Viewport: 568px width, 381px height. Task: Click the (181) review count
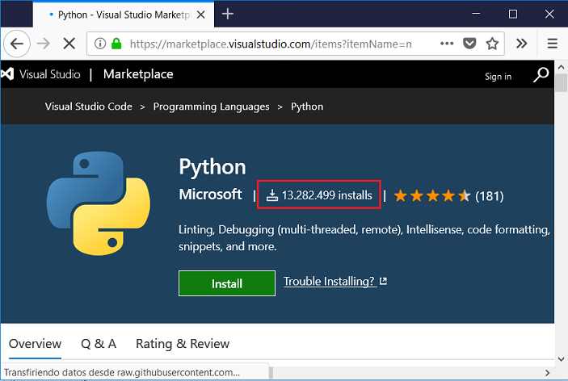[x=490, y=196]
